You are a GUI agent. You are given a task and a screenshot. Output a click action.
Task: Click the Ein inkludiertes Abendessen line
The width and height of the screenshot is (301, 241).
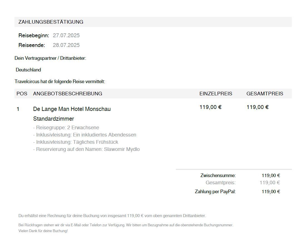(x=85, y=135)
